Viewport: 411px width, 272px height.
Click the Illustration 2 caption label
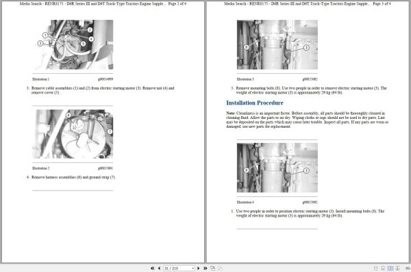(x=40, y=168)
